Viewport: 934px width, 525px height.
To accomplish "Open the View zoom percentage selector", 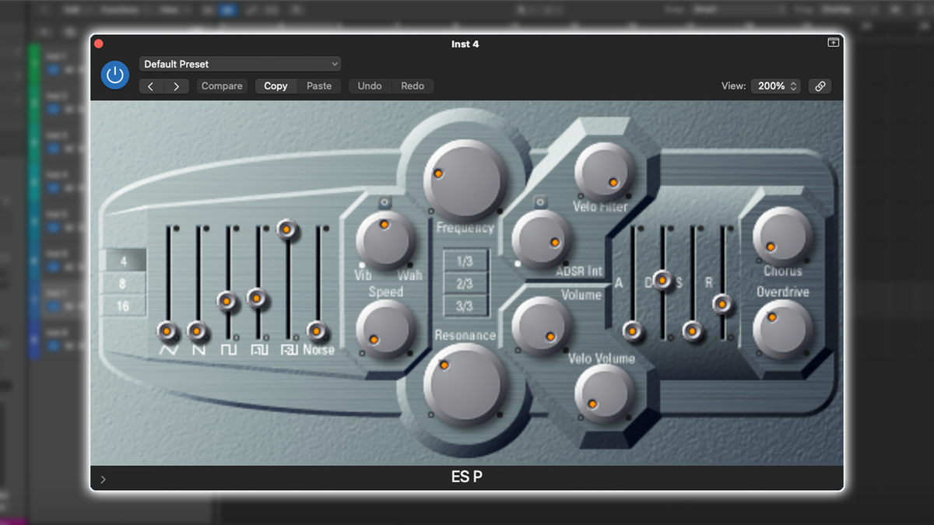I will pos(775,86).
